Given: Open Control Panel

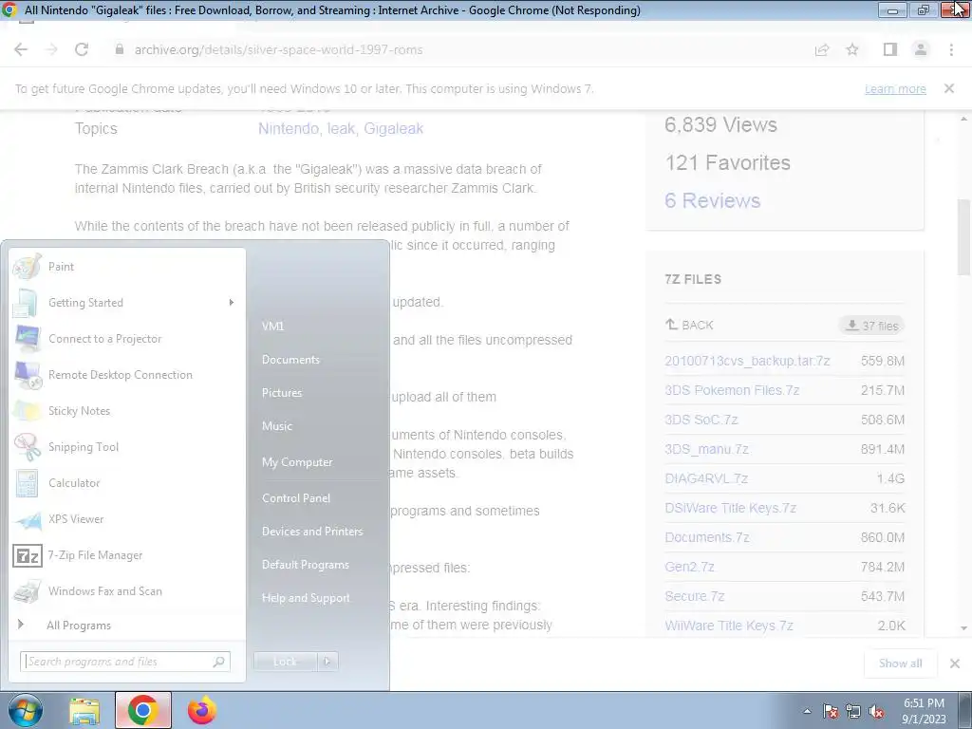Looking at the screenshot, I should tap(296, 497).
